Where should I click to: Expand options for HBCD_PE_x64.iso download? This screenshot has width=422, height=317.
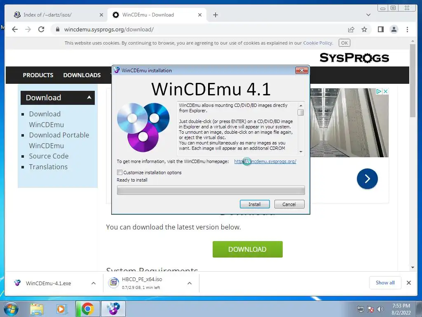click(x=190, y=283)
